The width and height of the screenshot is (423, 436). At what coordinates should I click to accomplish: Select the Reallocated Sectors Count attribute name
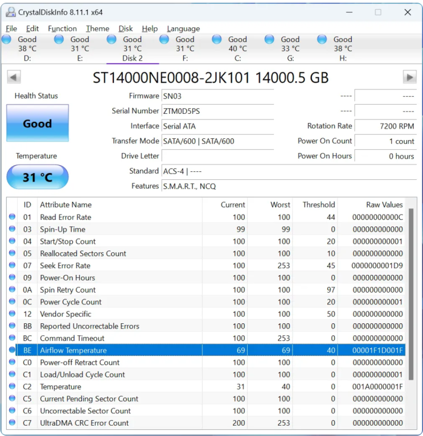click(83, 254)
